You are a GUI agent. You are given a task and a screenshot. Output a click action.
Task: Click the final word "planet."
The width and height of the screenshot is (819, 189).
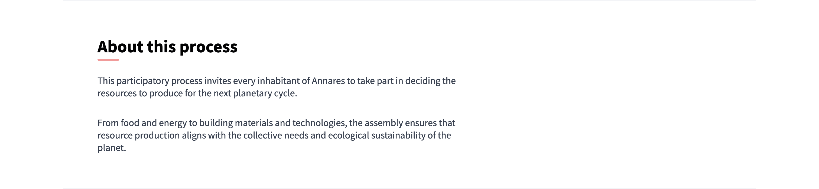coord(112,148)
